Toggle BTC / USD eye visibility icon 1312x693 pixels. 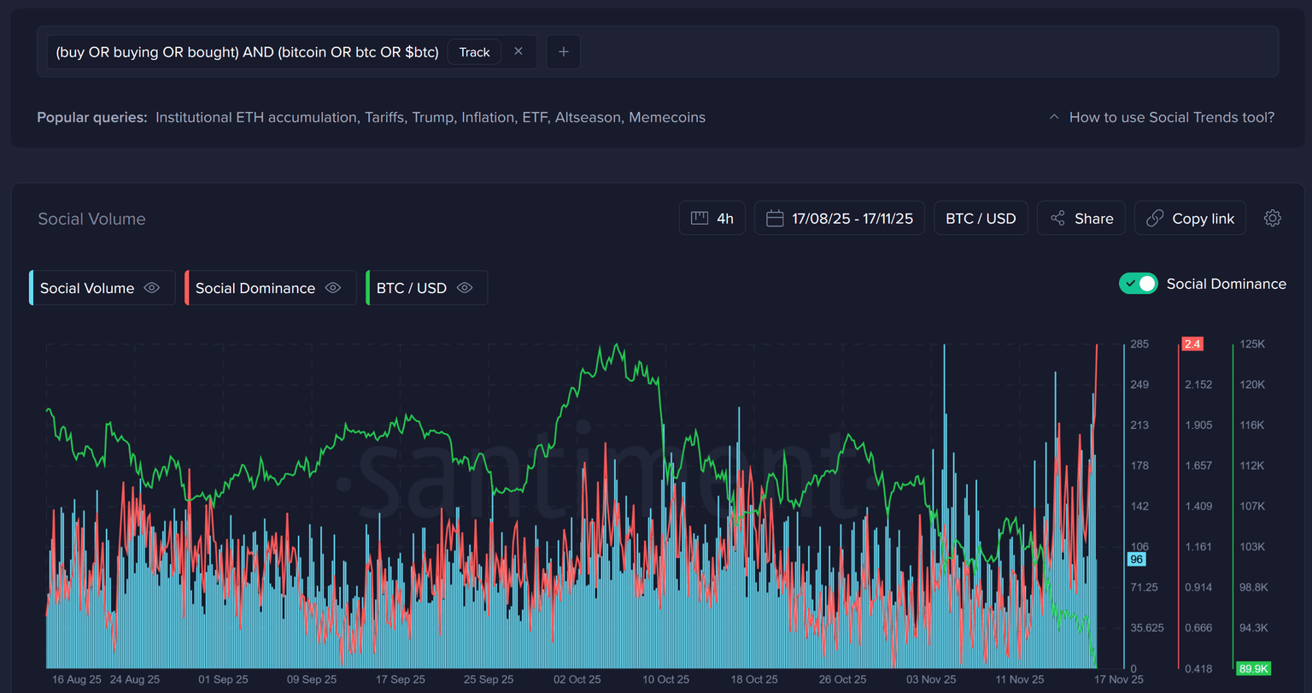465,288
